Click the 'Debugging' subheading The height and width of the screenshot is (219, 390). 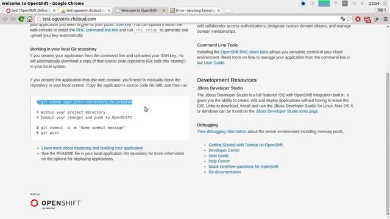click(207, 125)
